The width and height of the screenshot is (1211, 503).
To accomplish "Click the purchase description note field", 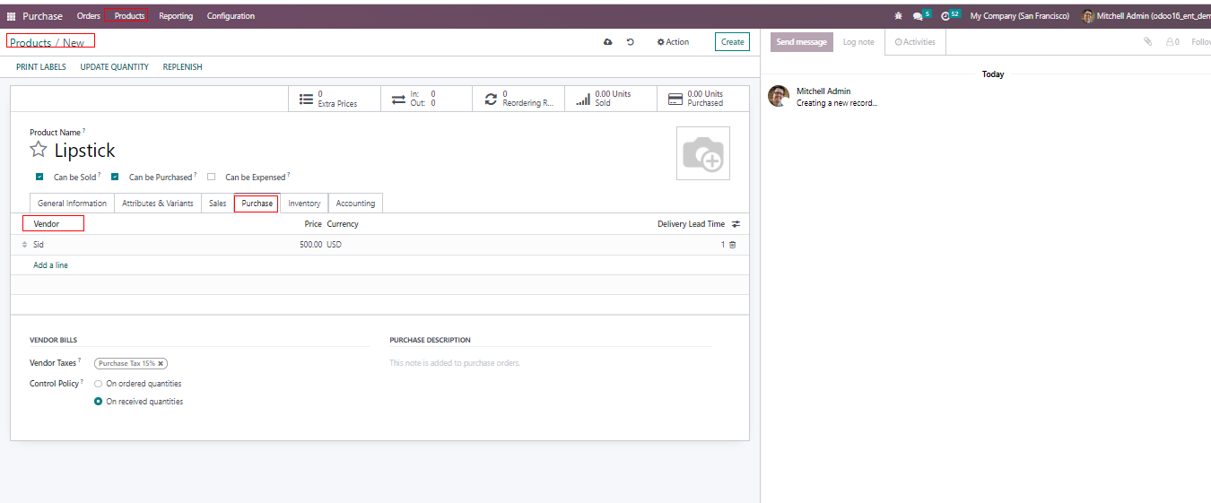I will pos(549,363).
